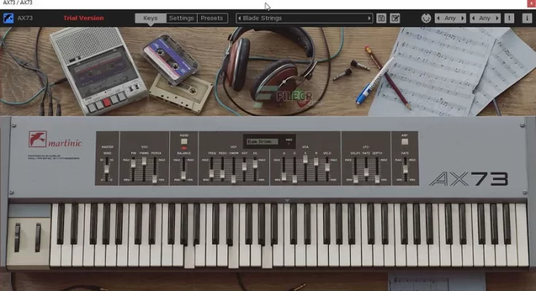Image resolution: width=536 pixels, height=291 pixels.
Task: Click the Blade Strings LCD display
Action: click(261, 142)
